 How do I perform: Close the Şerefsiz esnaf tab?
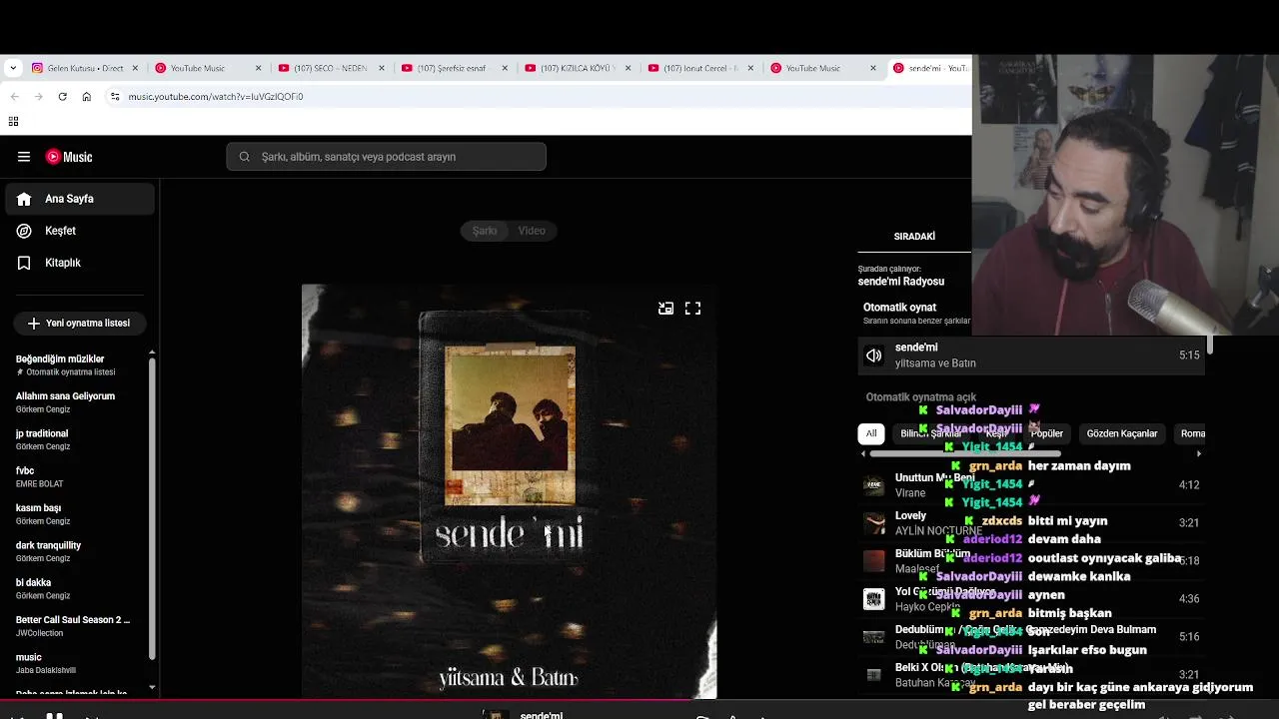505,68
